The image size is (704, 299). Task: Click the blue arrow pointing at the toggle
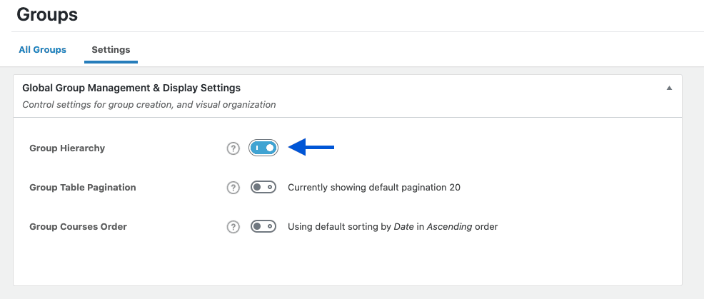311,147
